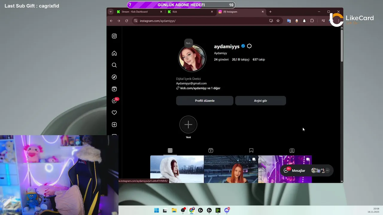The image size is (383, 215).
Task: Select the posts grid tab
Action: 170,150
